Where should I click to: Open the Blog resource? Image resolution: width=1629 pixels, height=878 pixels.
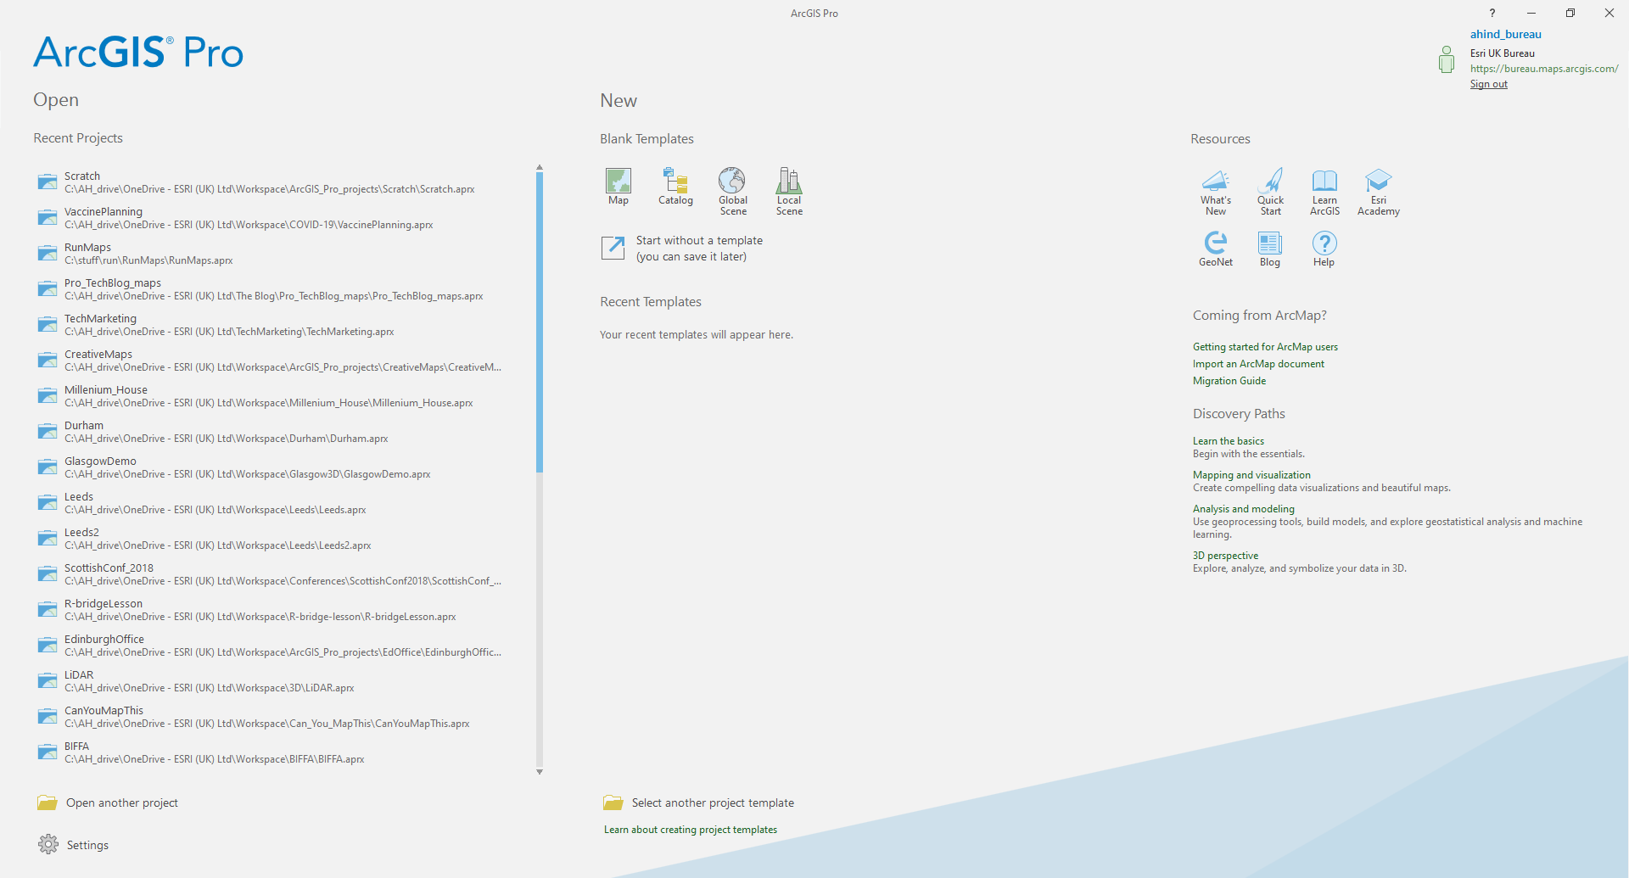(x=1270, y=249)
